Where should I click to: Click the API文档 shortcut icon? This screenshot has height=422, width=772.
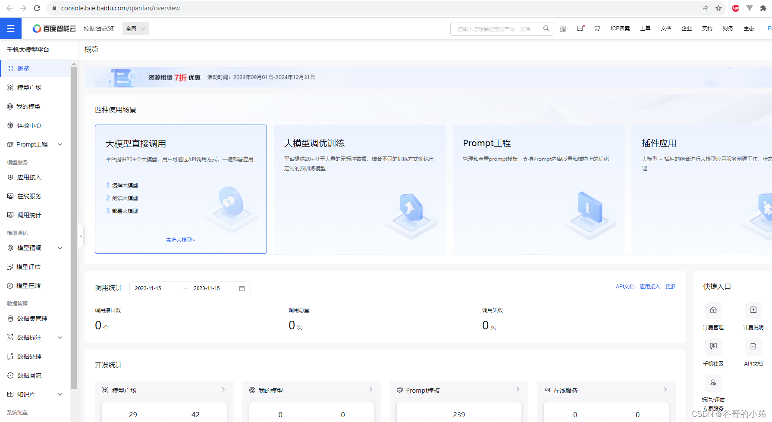click(x=753, y=346)
